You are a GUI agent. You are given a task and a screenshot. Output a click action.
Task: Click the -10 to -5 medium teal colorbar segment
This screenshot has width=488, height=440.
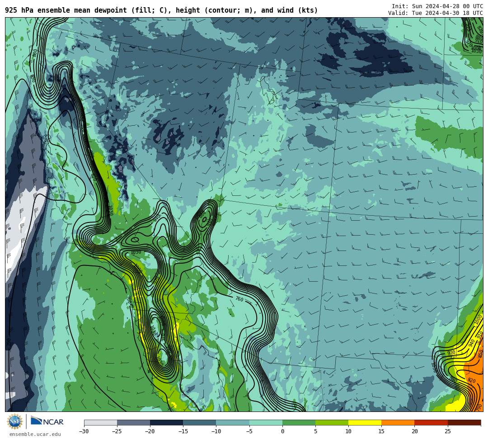[233, 422]
